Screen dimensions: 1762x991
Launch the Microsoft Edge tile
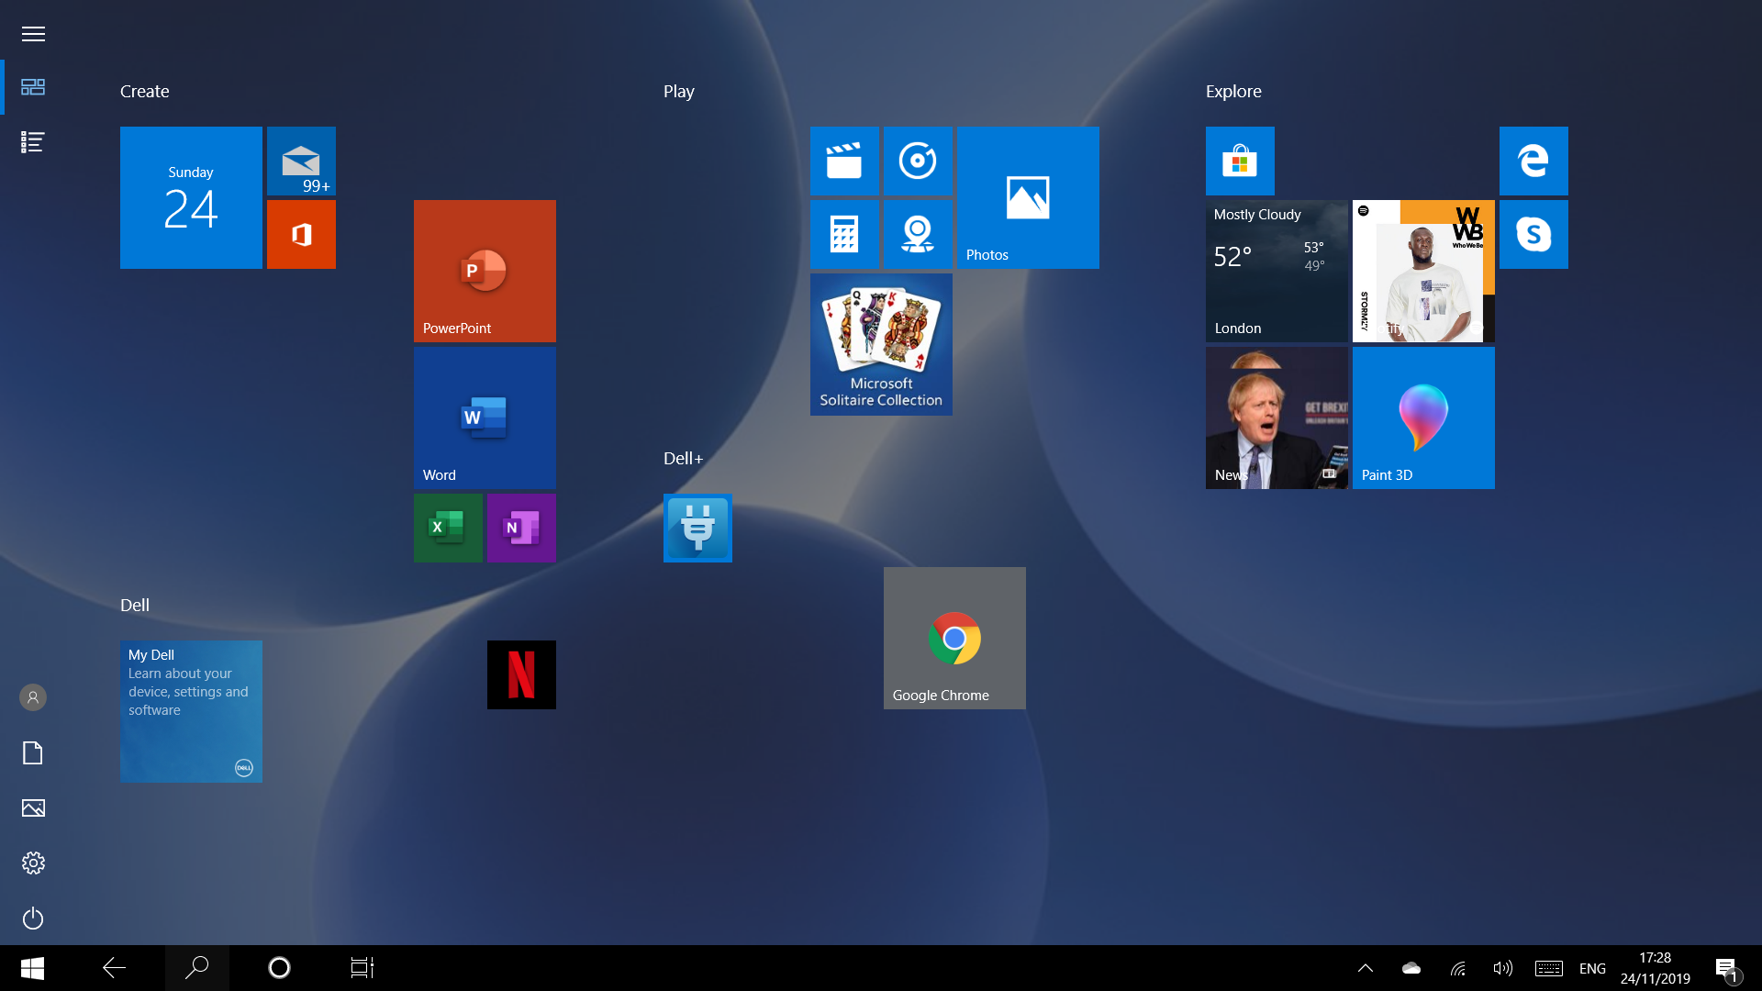[x=1533, y=161]
